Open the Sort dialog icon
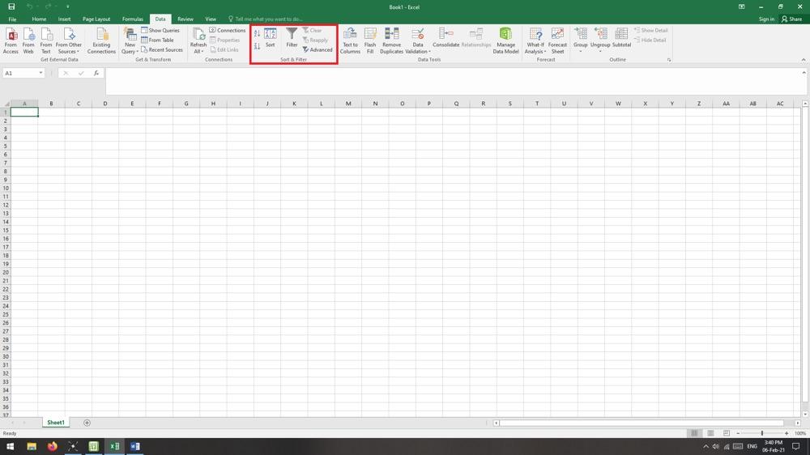Viewport: 810px width, 455px height. click(x=271, y=35)
